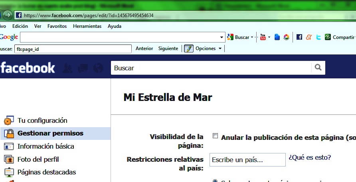Image resolution: width=356 pixels, height=182 pixels.
Task: Open Facebook notifications globe icon
Action: (98, 68)
